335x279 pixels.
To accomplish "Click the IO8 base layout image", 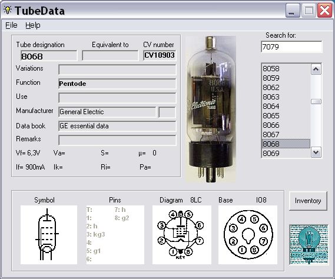I will (248, 235).
